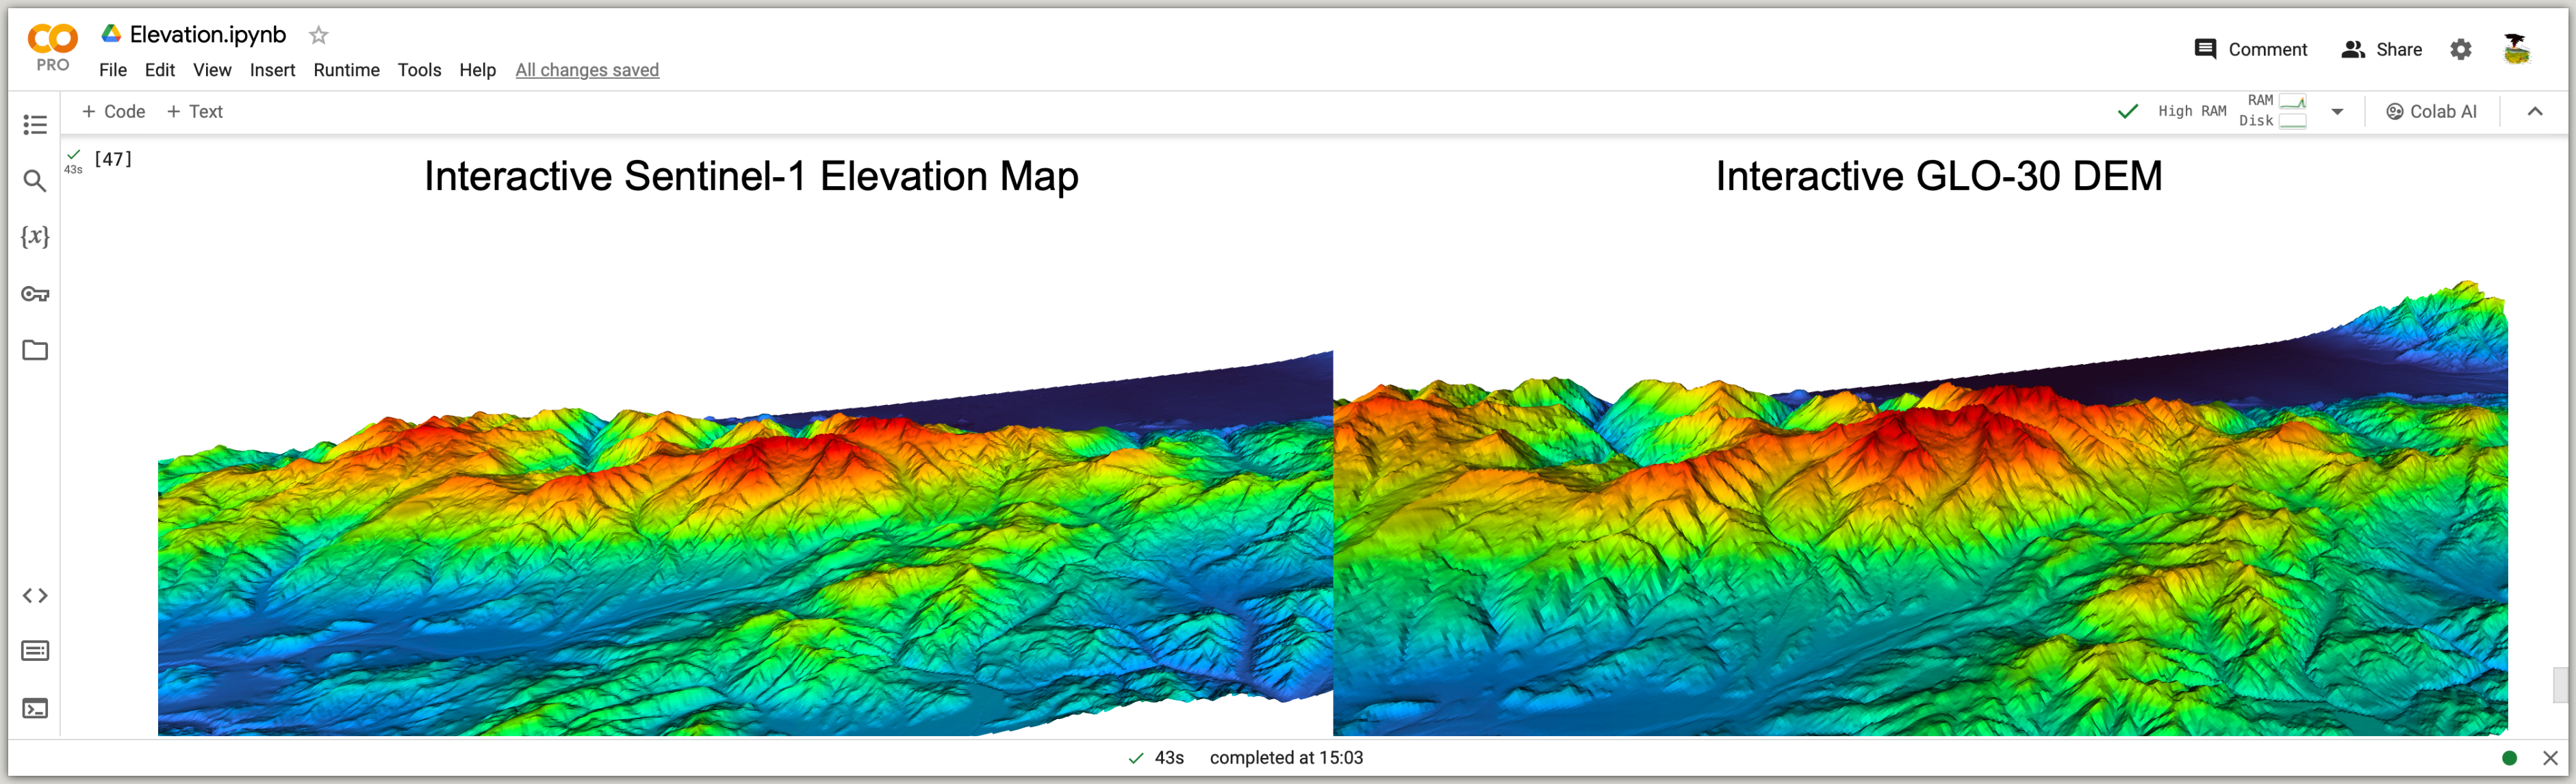Open the variables inspector panel

click(35, 237)
